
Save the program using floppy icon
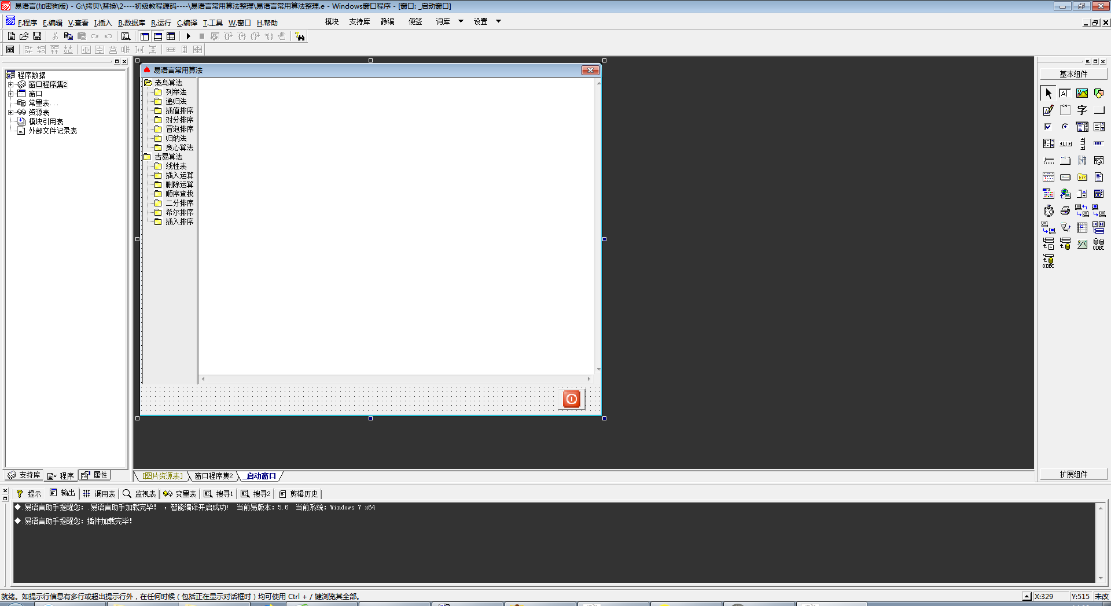(37, 36)
